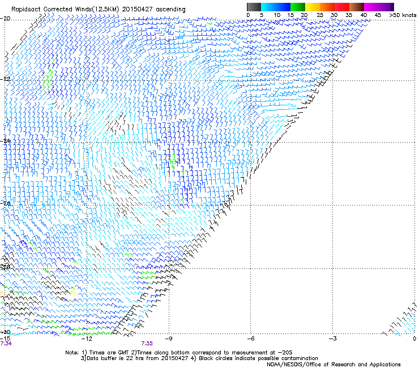The width and height of the screenshot is (419, 368).
Task: Click the blue 10-15 knots color swatch
Action: [x=283, y=7]
